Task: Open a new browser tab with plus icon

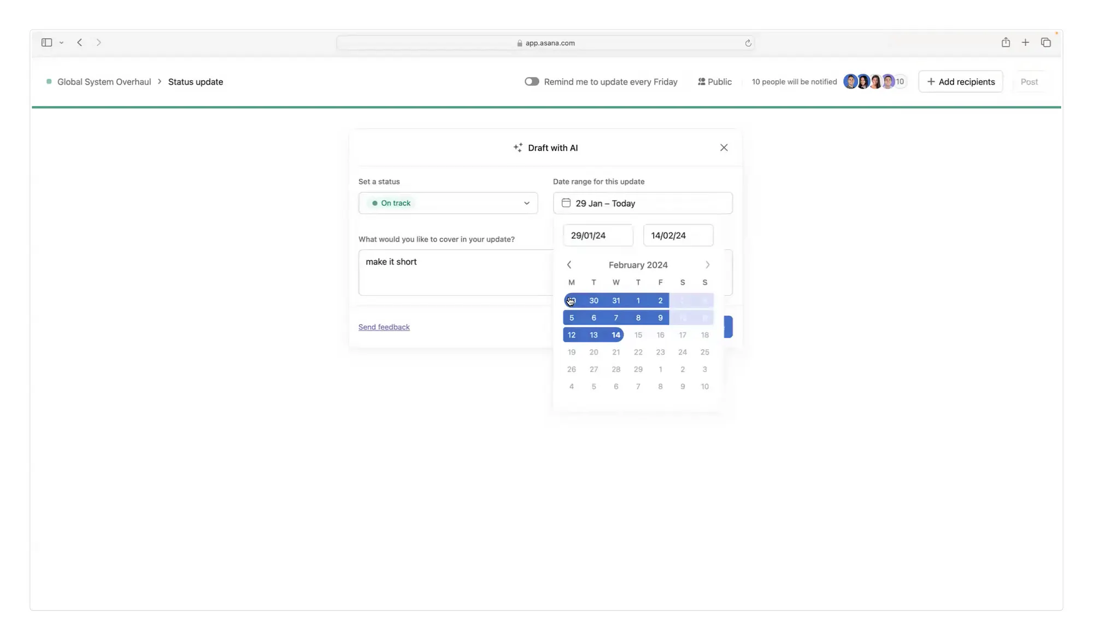Action: pos(1025,43)
